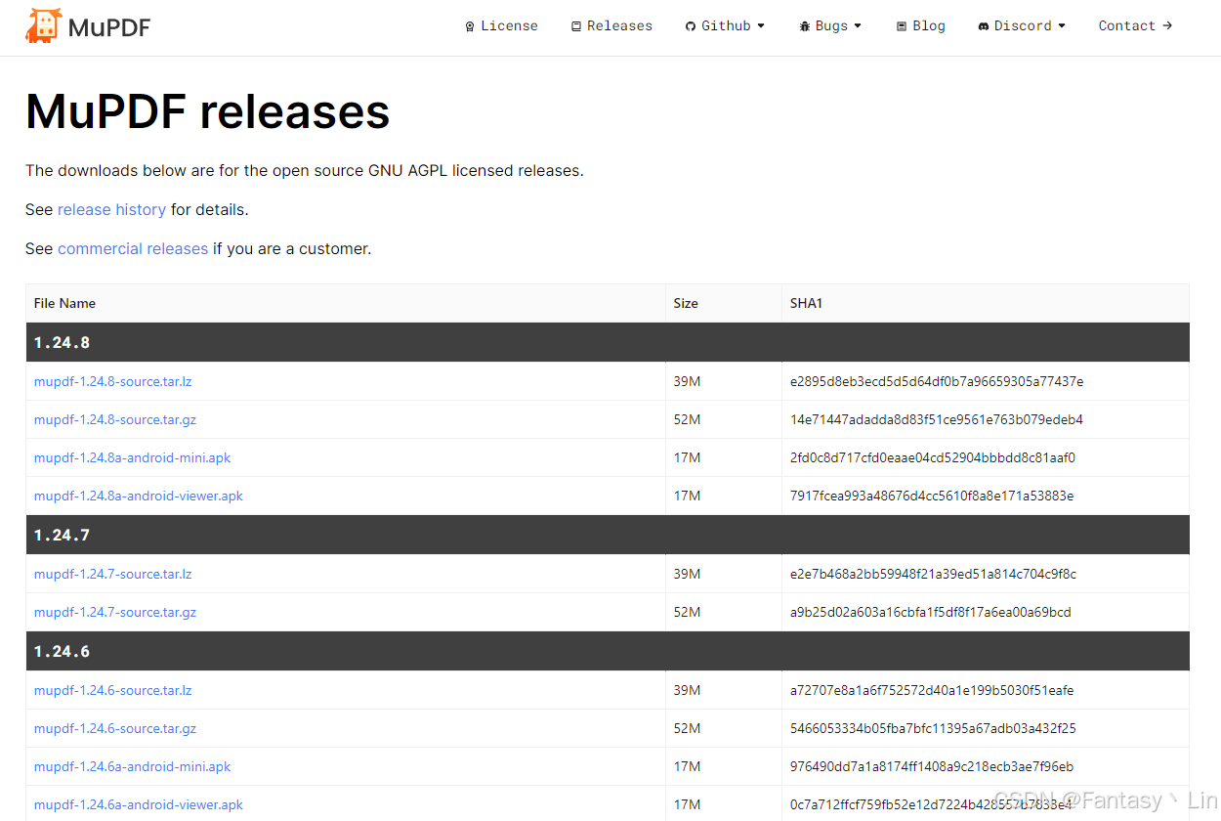Click SHA1 hash starting 5466053334
1221x821 pixels.
point(933,728)
